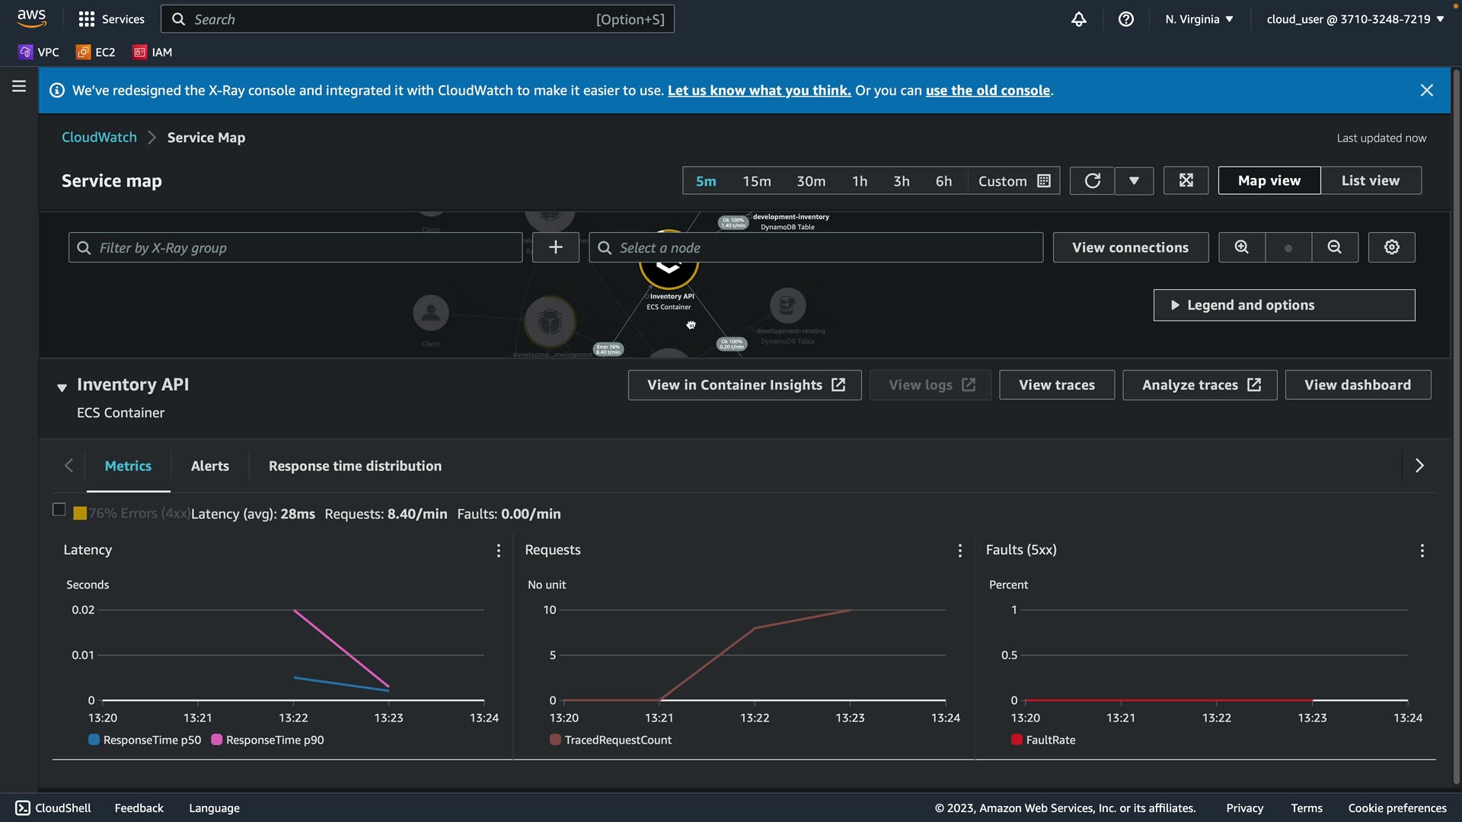Select the 15m time range
1462x822 pixels.
756,181
